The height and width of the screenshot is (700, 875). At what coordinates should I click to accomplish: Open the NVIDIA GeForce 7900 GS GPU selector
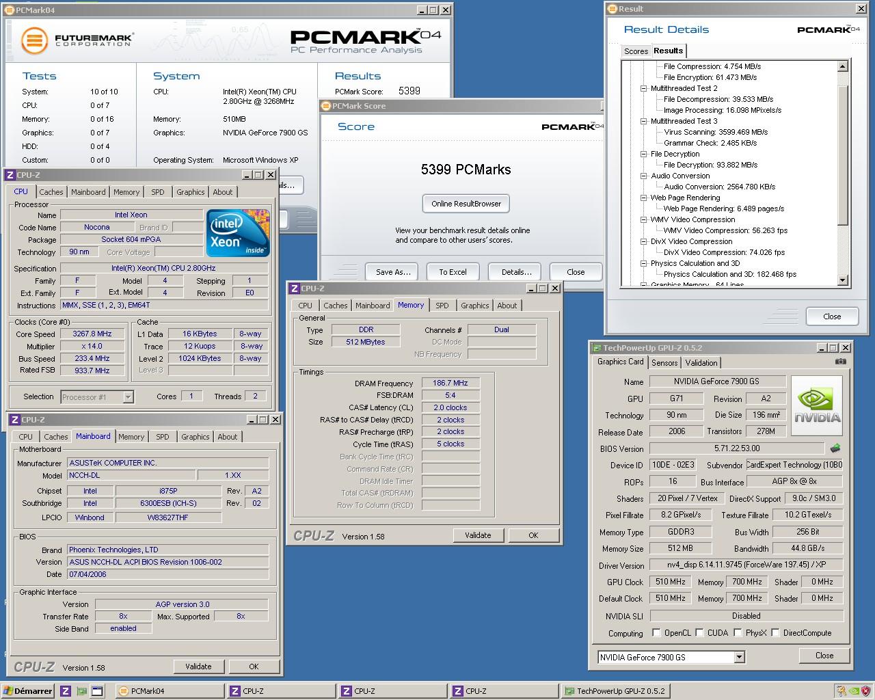click(x=671, y=657)
